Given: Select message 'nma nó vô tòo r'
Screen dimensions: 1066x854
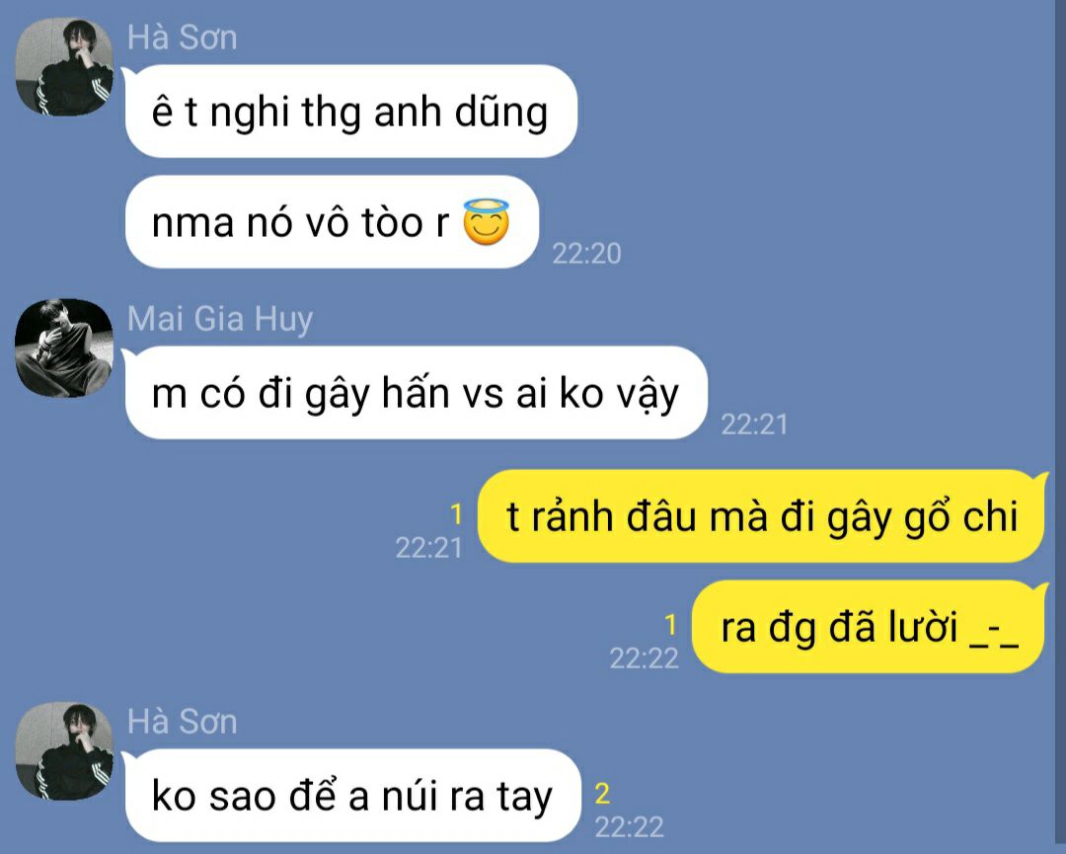Looking at the screenshot, I should (x=332, y=222).
